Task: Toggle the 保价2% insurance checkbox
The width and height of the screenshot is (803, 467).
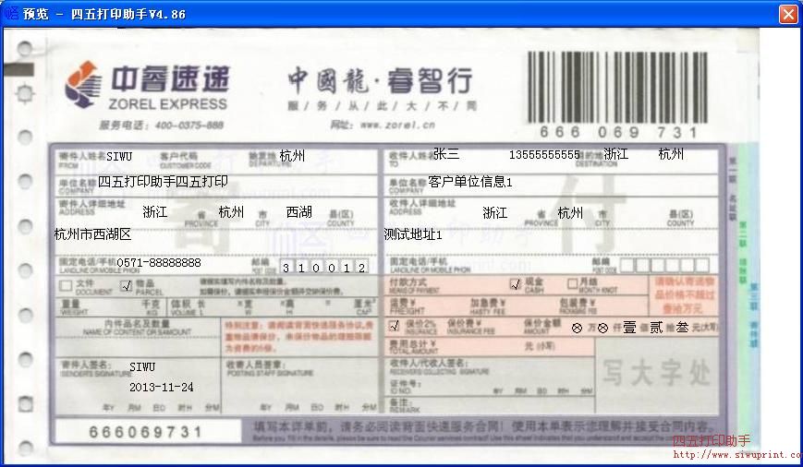Action: (x=394, y=325)
